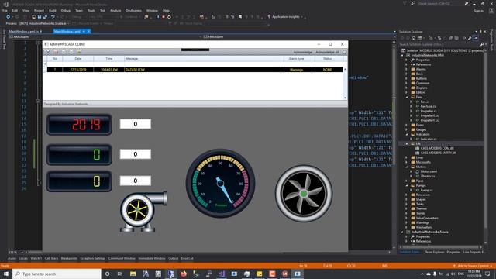Collapse the Pumps folder node
This screenshot has height=279, width=496.
pos(407,185)
